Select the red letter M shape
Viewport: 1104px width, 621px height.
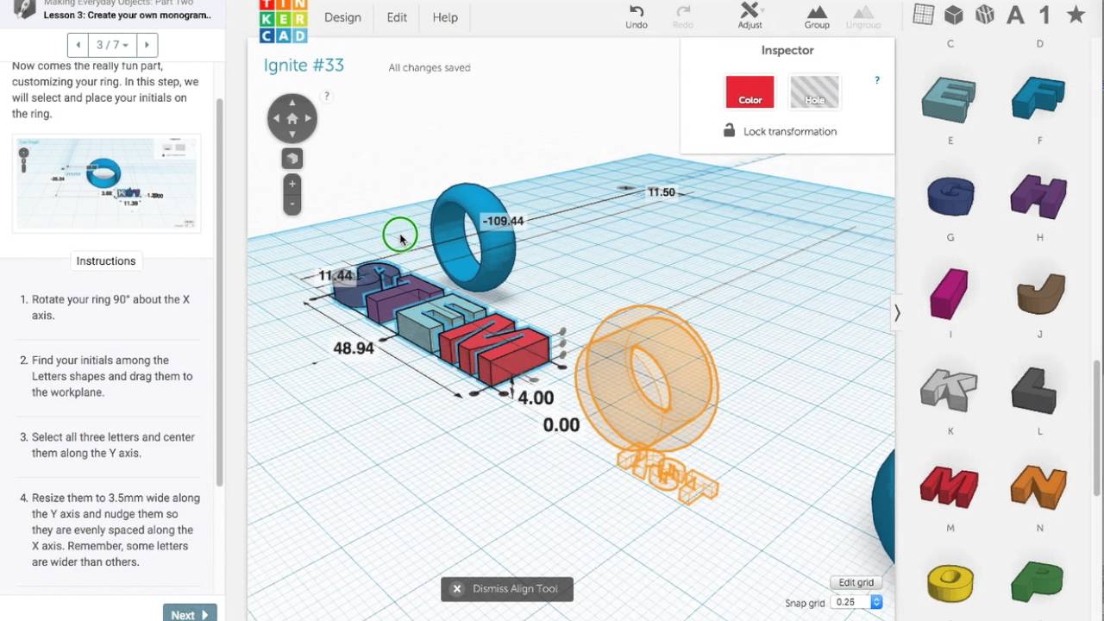coord(949,486)
